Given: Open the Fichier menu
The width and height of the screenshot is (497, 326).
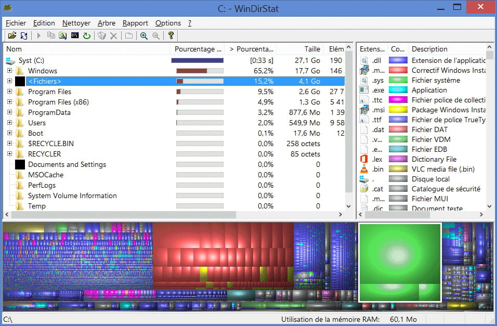Looking at the screenshot, I should 16,23.
